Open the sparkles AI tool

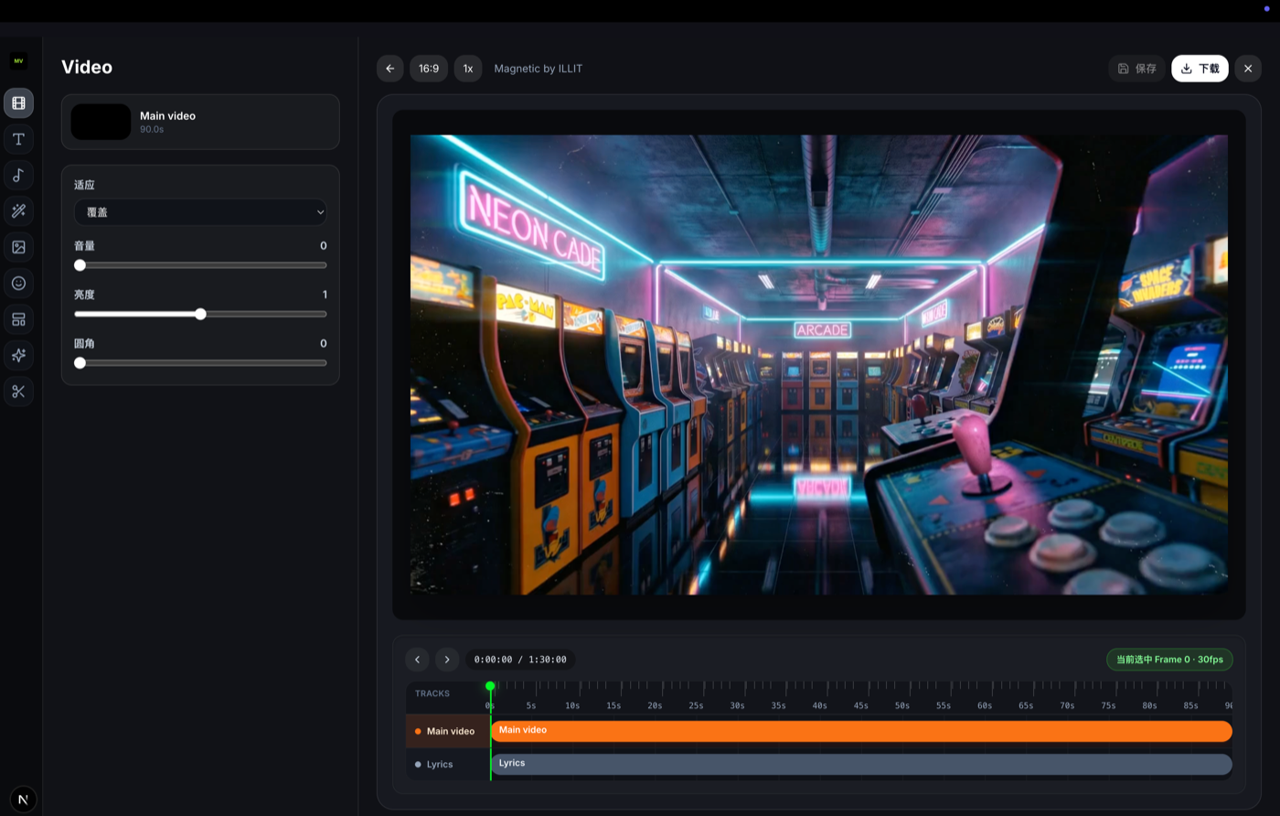click(18, 355)
